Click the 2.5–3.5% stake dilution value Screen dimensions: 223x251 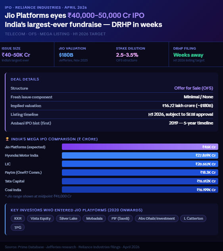pos(127,55)
